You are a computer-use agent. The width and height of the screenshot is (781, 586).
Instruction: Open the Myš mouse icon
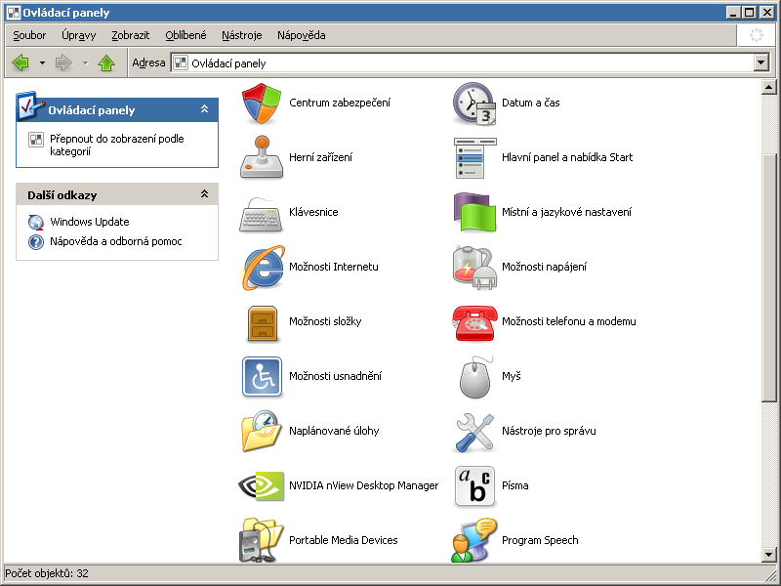pos(474,377)
